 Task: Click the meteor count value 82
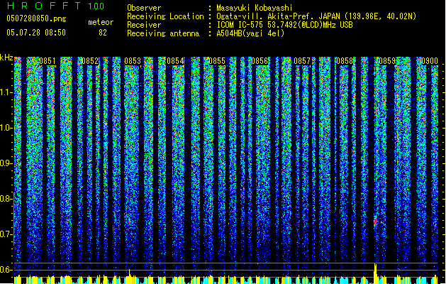pos(103,33)
